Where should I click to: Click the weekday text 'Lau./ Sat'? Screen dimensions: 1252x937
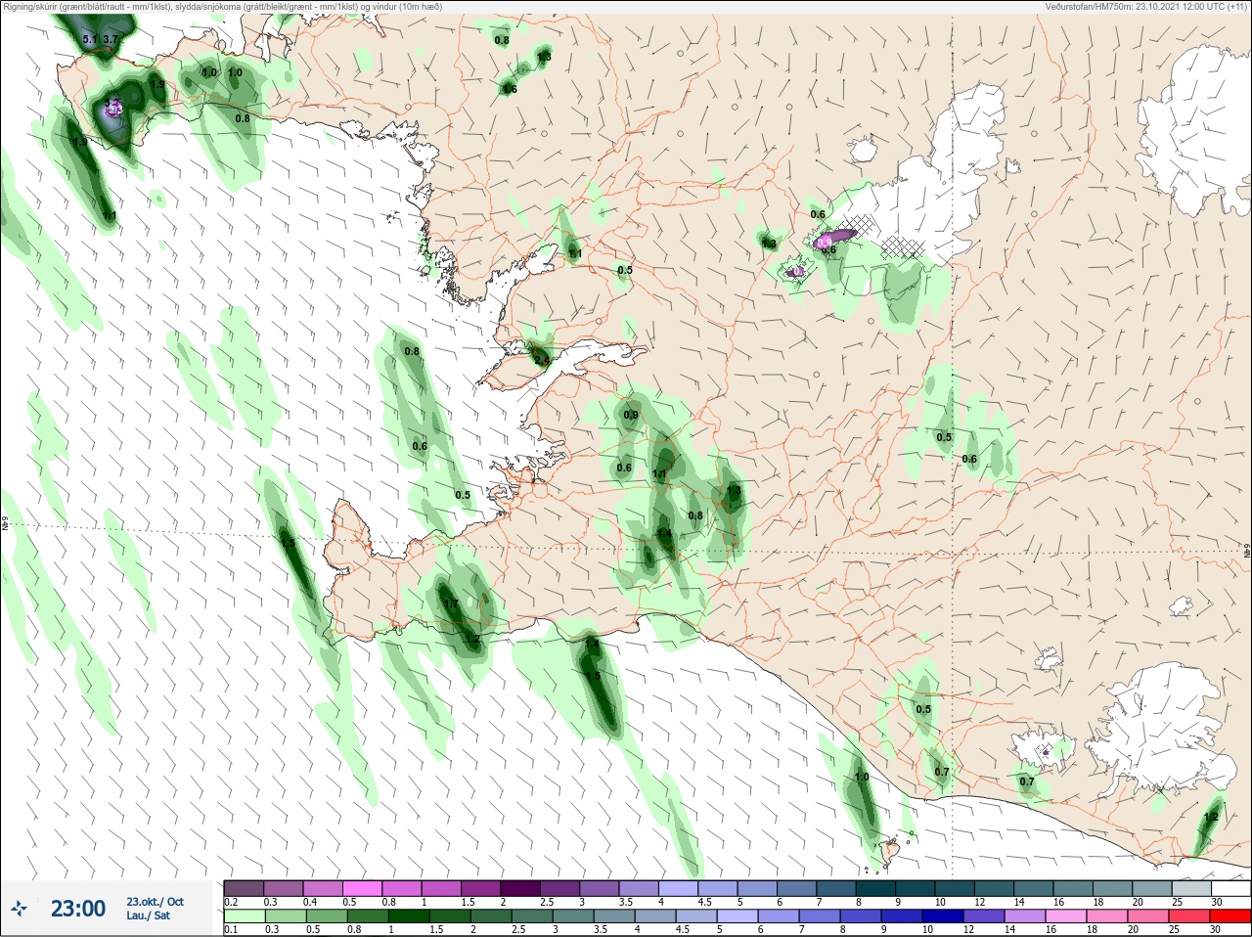pos(149,915)
